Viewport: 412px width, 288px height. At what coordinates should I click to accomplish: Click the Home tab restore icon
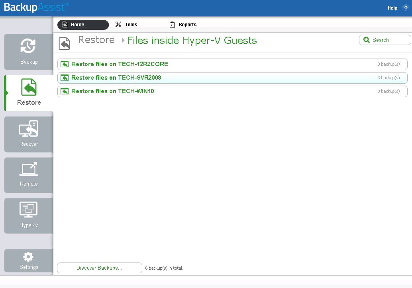tap(65, 25)
